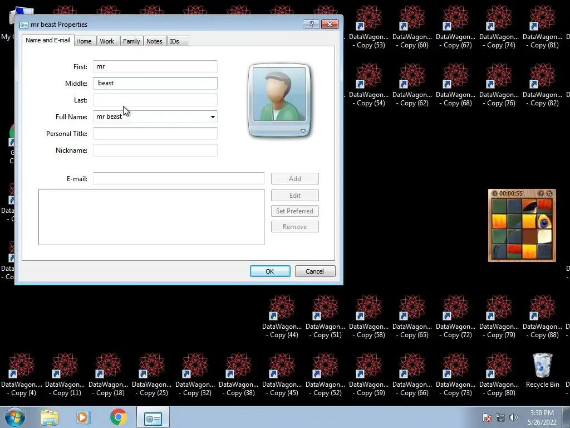Screen dimensions: 570x428
Task: Click the Edit e-mail button
Action: click(x=295, y=196)
